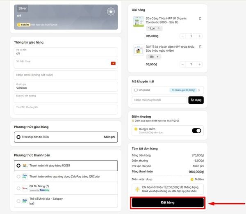The height and width of the screenshot is (214, 246).
Task: Select Thẻ ATM nội địa Zalopay option
Action: [x=18, y=200]
